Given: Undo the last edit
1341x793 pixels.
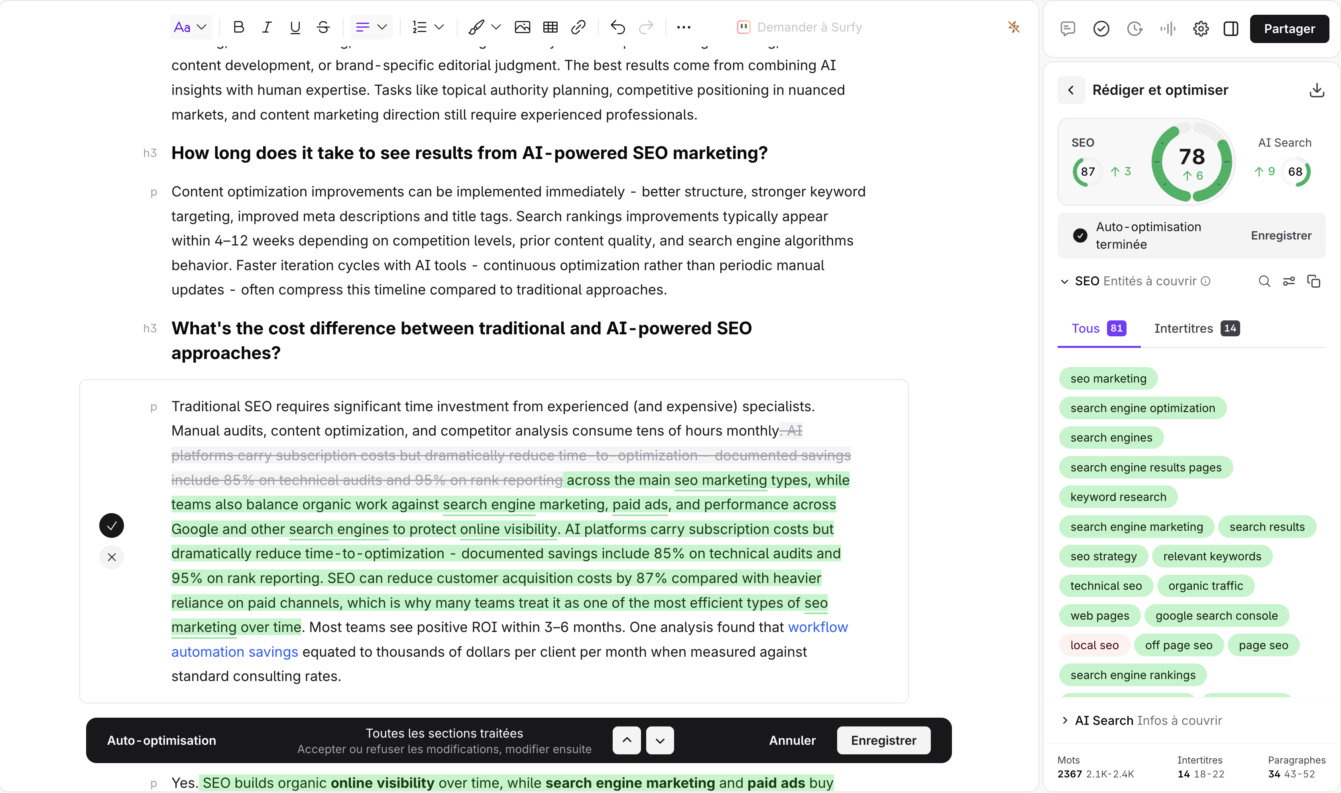Looking at the screenshot, I should tap(617, 27).
